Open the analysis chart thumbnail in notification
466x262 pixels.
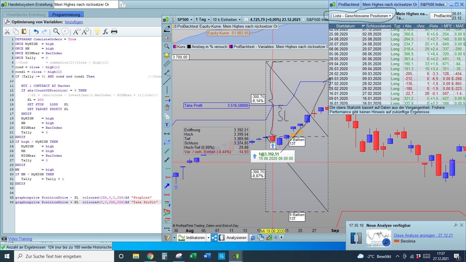pyautogui.click(x=379, y=238)
